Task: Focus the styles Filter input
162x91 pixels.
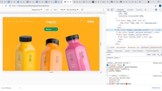Action: click(x=126, y=55)
